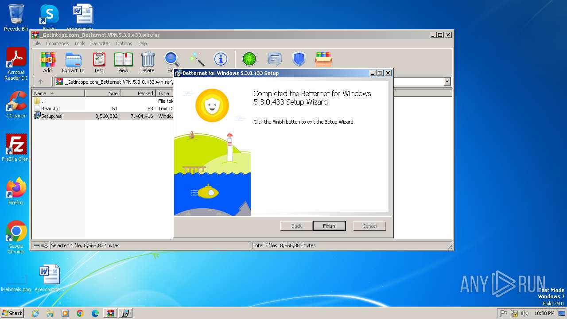Click the 10:30 PM taskbar clock
Viewport: 567px width, 319px height.
[x=544, y=313]
